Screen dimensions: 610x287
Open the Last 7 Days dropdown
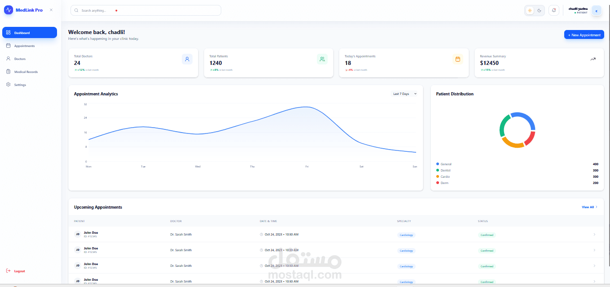pyautogui.click(x=405, y=94)
